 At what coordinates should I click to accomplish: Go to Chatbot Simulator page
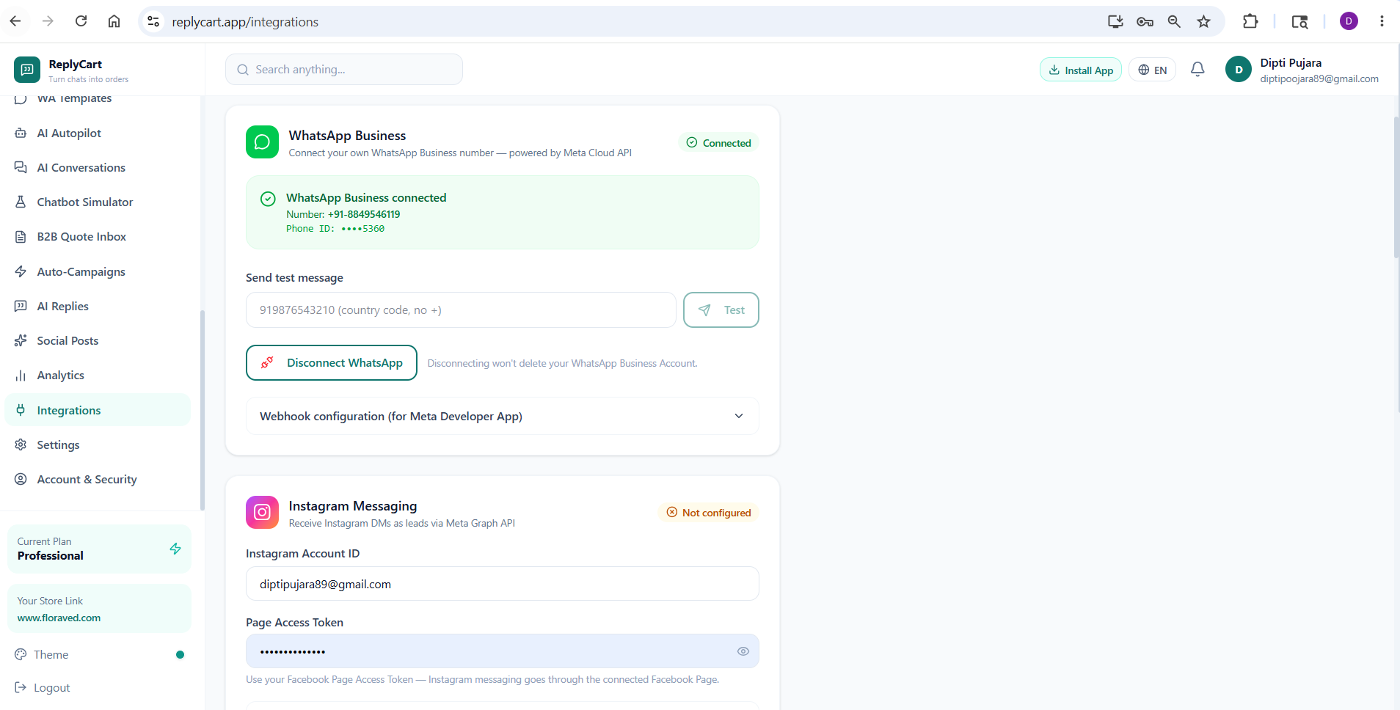[x=84, y=202]
